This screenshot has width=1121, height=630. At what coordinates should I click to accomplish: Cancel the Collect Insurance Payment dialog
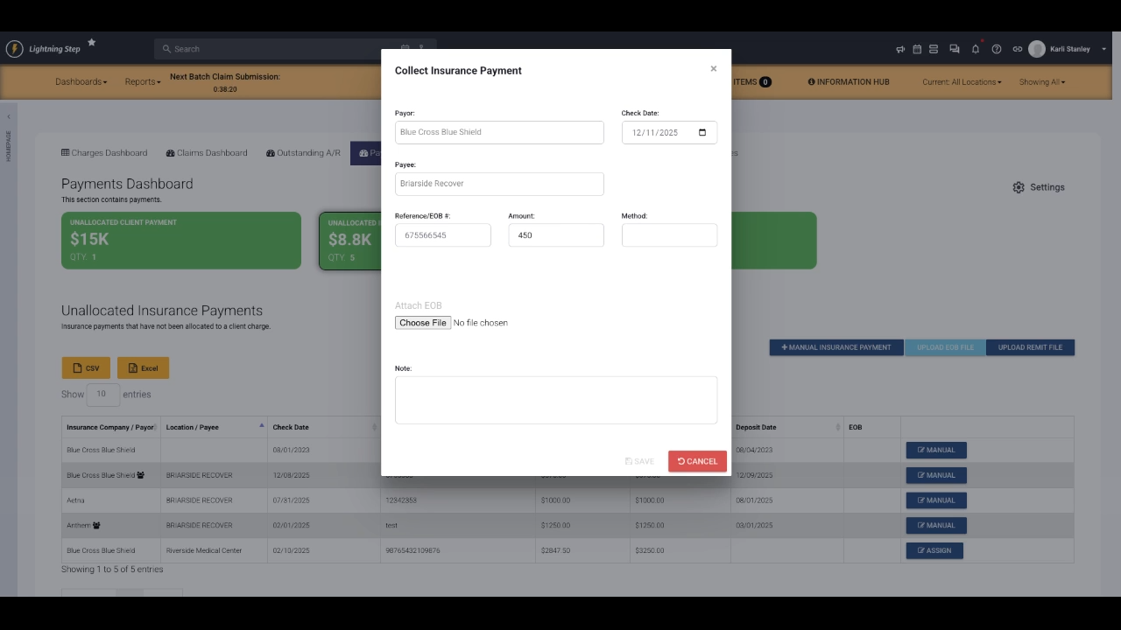[x=697, y=461]
